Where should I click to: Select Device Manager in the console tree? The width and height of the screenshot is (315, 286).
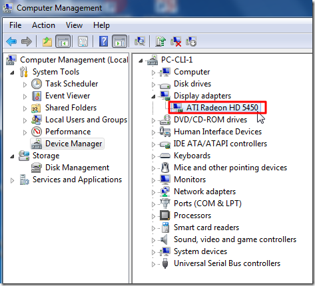pyautogui.click(x=74, y=144)
